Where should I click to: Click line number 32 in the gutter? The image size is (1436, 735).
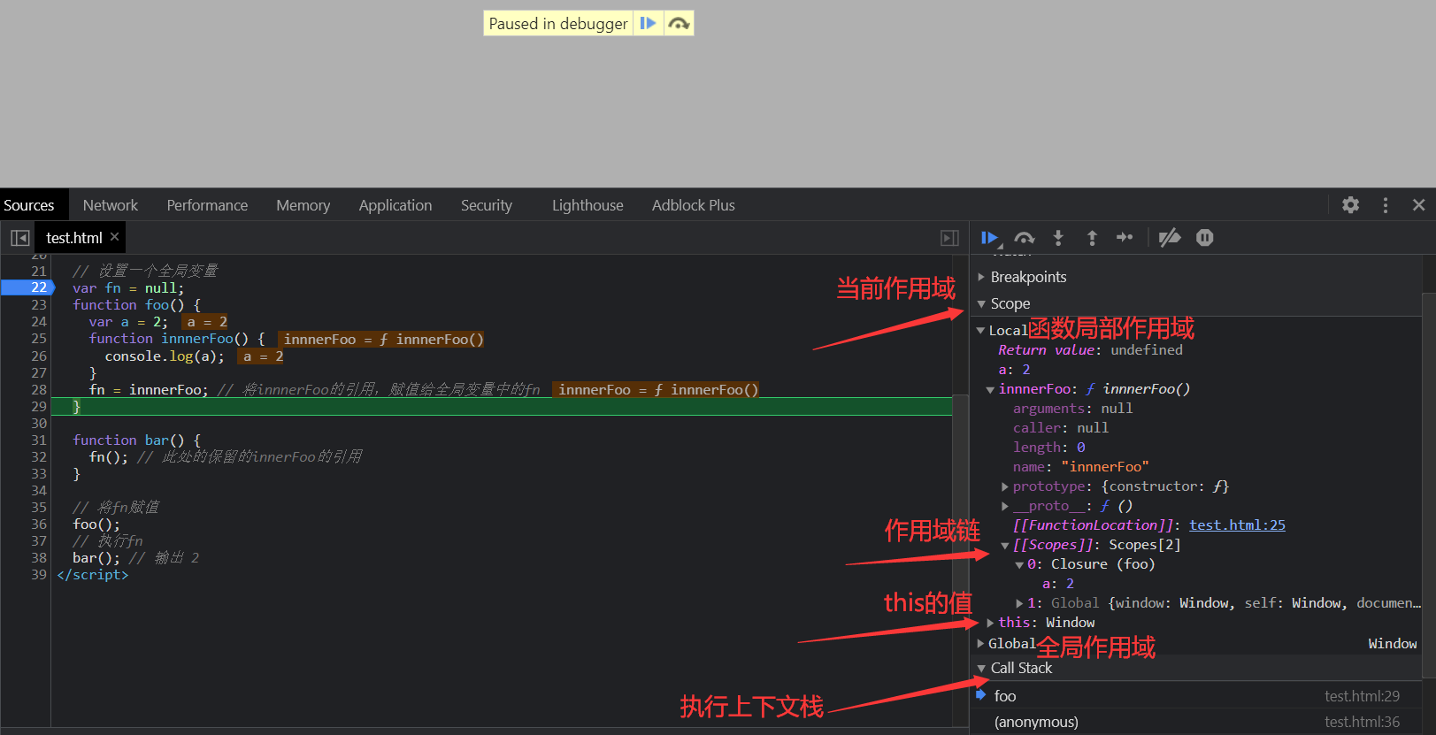click(x=39, y=456)
